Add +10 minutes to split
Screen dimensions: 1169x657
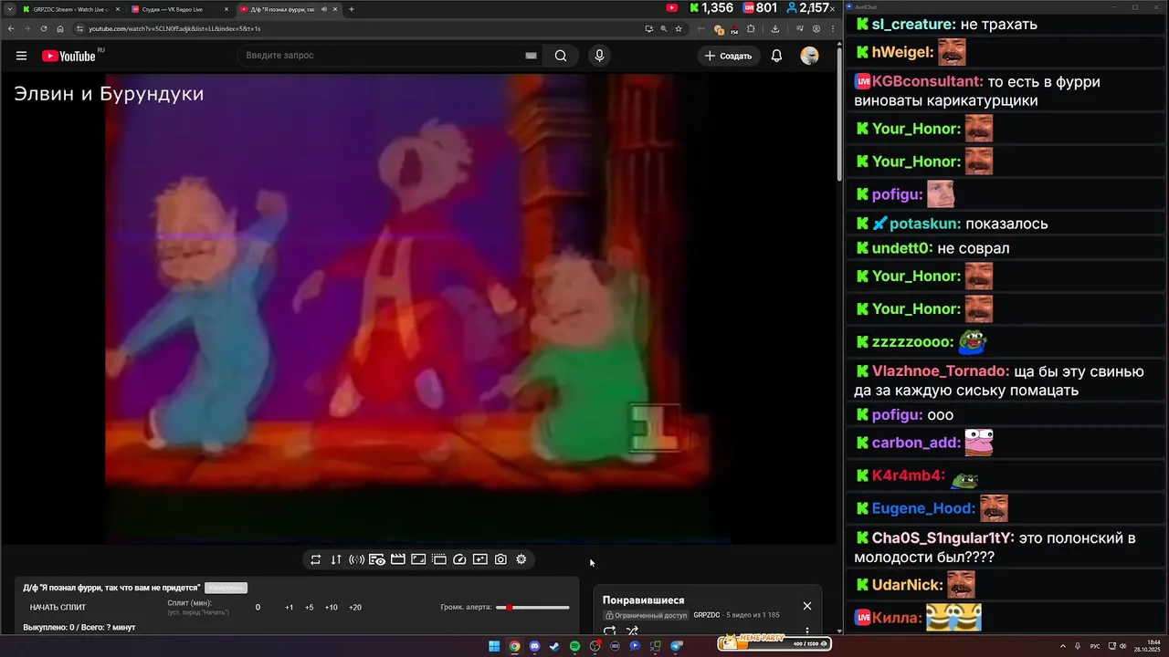click(x=331, y=608)
